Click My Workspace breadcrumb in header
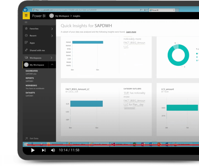 coord(62,16)
